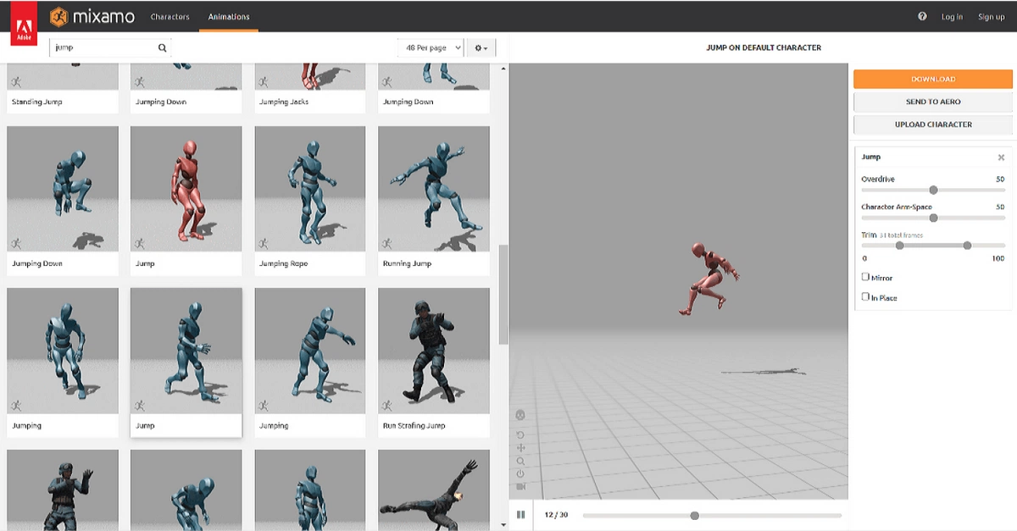Open the Jumping Rope animation thumbnail

coord(310,189)
